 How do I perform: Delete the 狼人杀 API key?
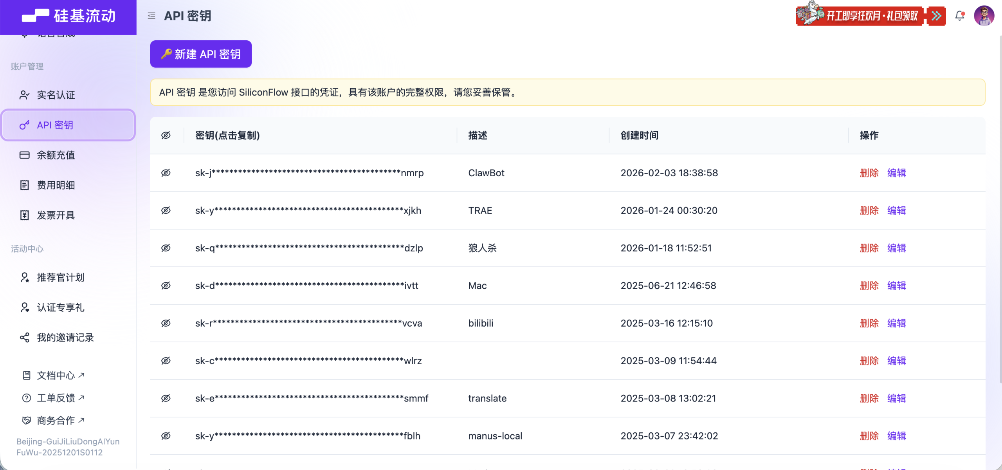[869, 248]
